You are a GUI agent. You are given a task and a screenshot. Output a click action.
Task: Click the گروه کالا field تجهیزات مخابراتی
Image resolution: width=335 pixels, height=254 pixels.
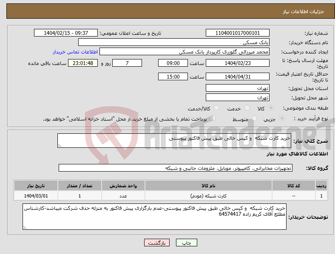coord(176,168)
